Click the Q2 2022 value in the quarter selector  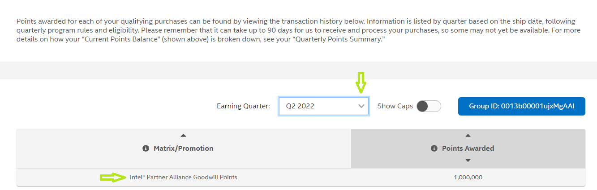tap(300, 106)
